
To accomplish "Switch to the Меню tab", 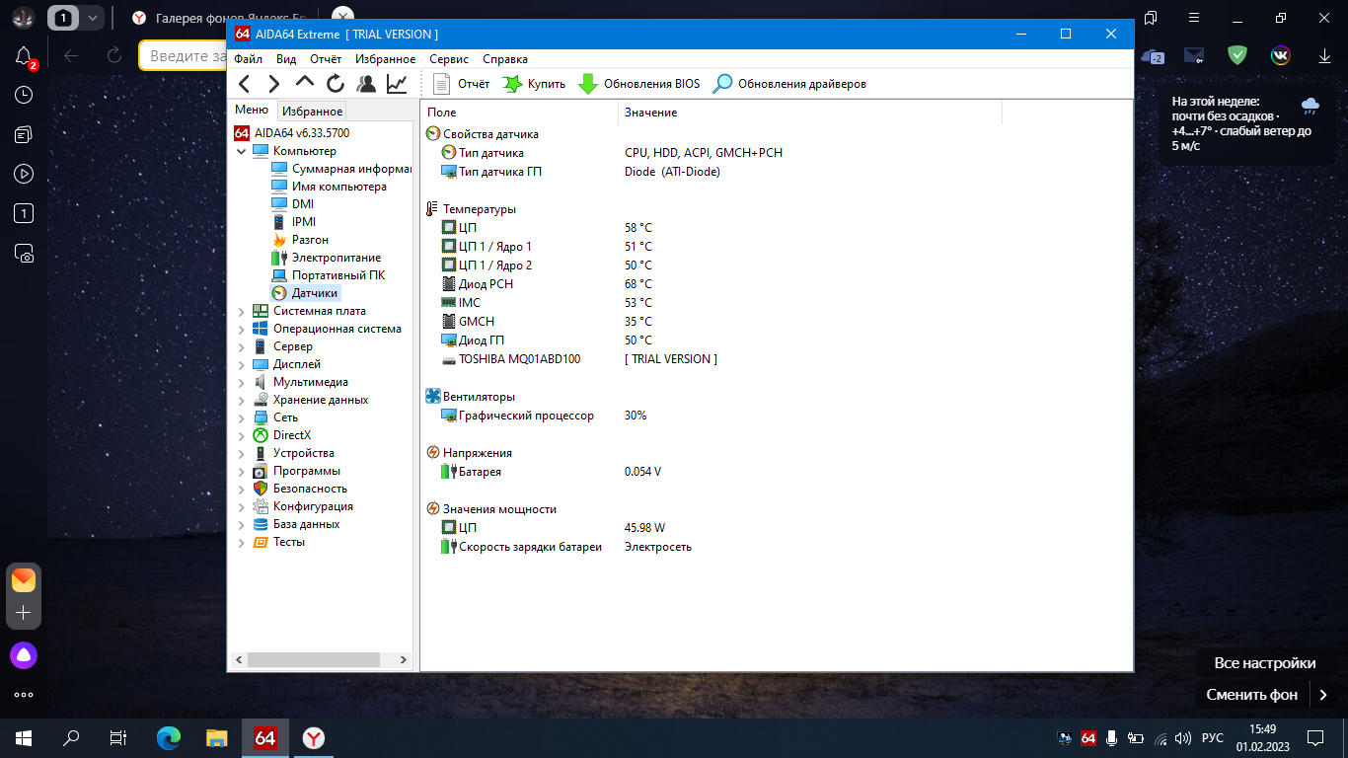I will (251, 110).
